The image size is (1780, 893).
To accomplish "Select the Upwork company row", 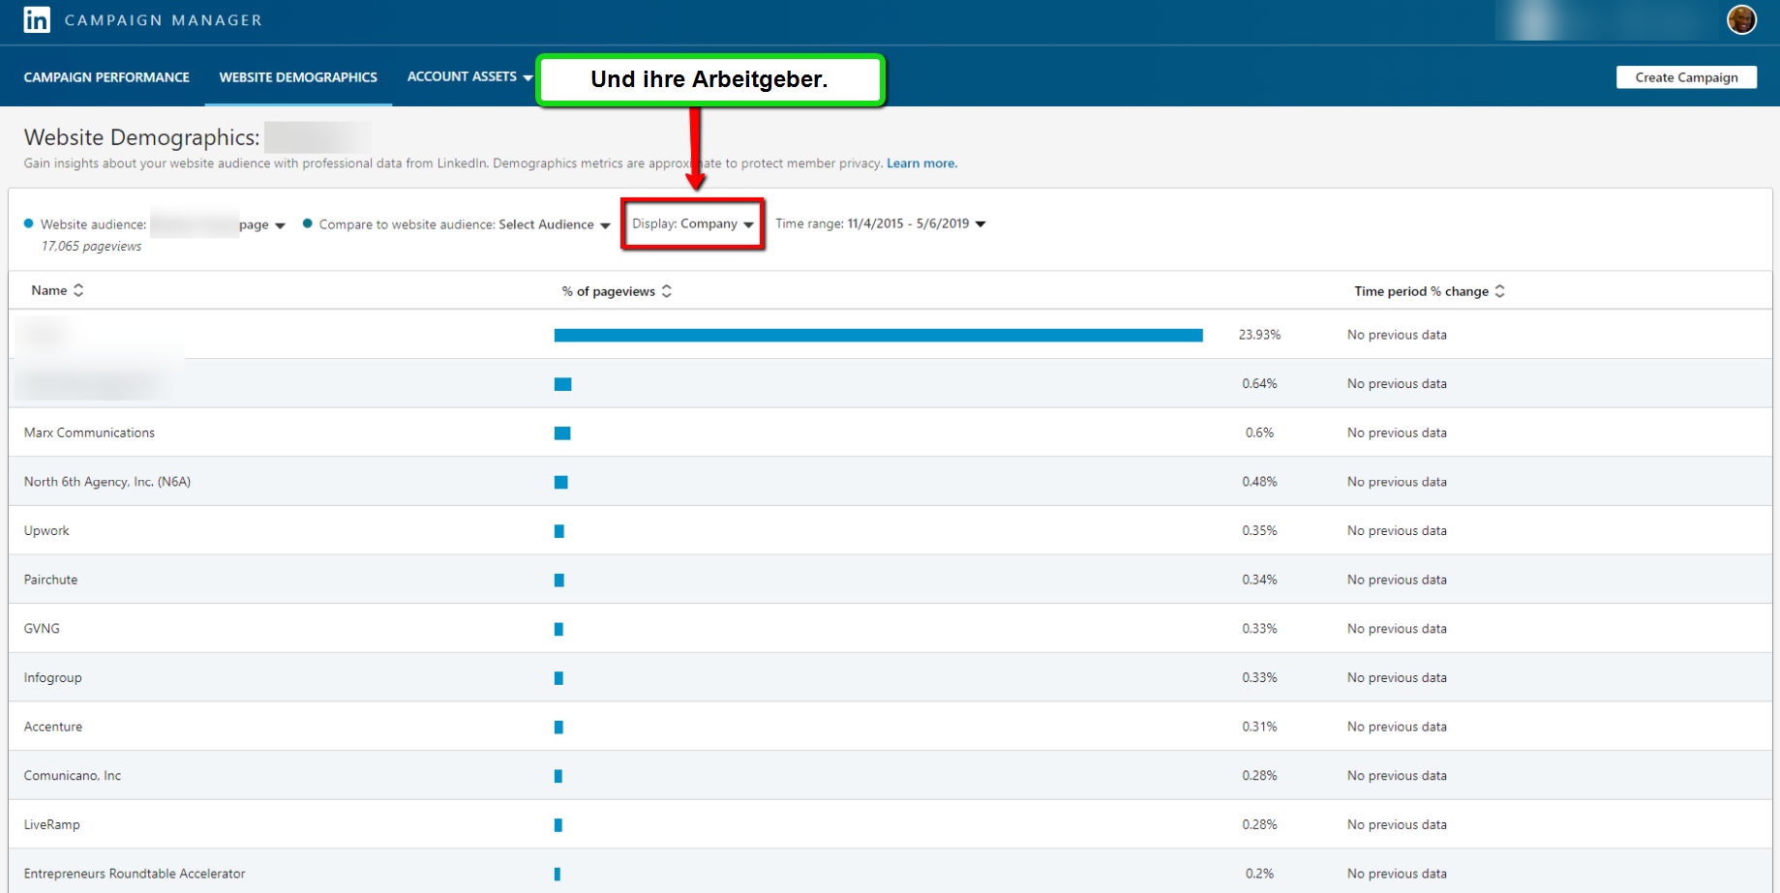I will [x=46, y=530].
